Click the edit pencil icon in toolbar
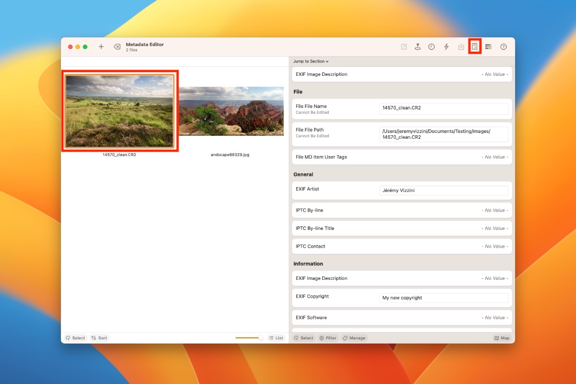 coord(404,47)
